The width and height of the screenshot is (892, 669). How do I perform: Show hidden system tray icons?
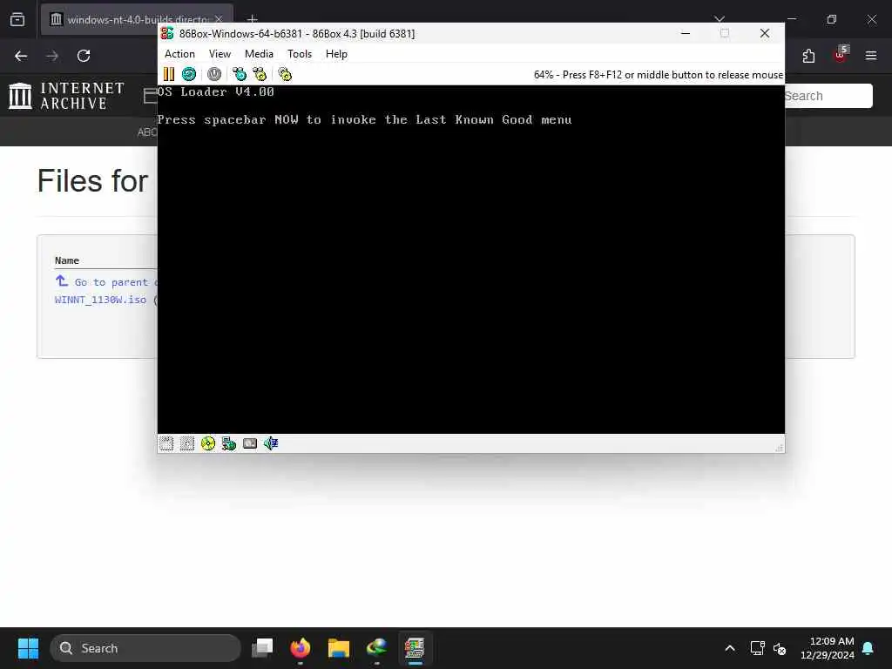click(730, 648)
